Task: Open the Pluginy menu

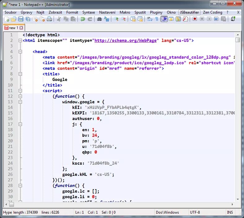Action: point(156,12)
